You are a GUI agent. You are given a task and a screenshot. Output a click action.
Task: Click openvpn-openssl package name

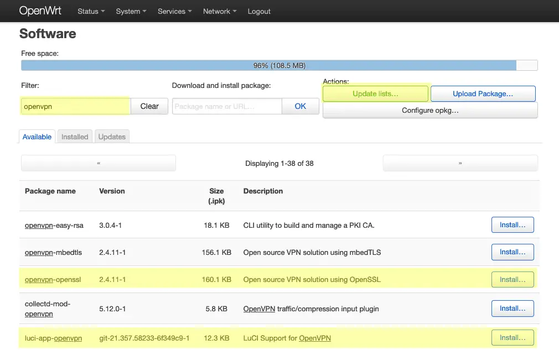pos(53,279)
